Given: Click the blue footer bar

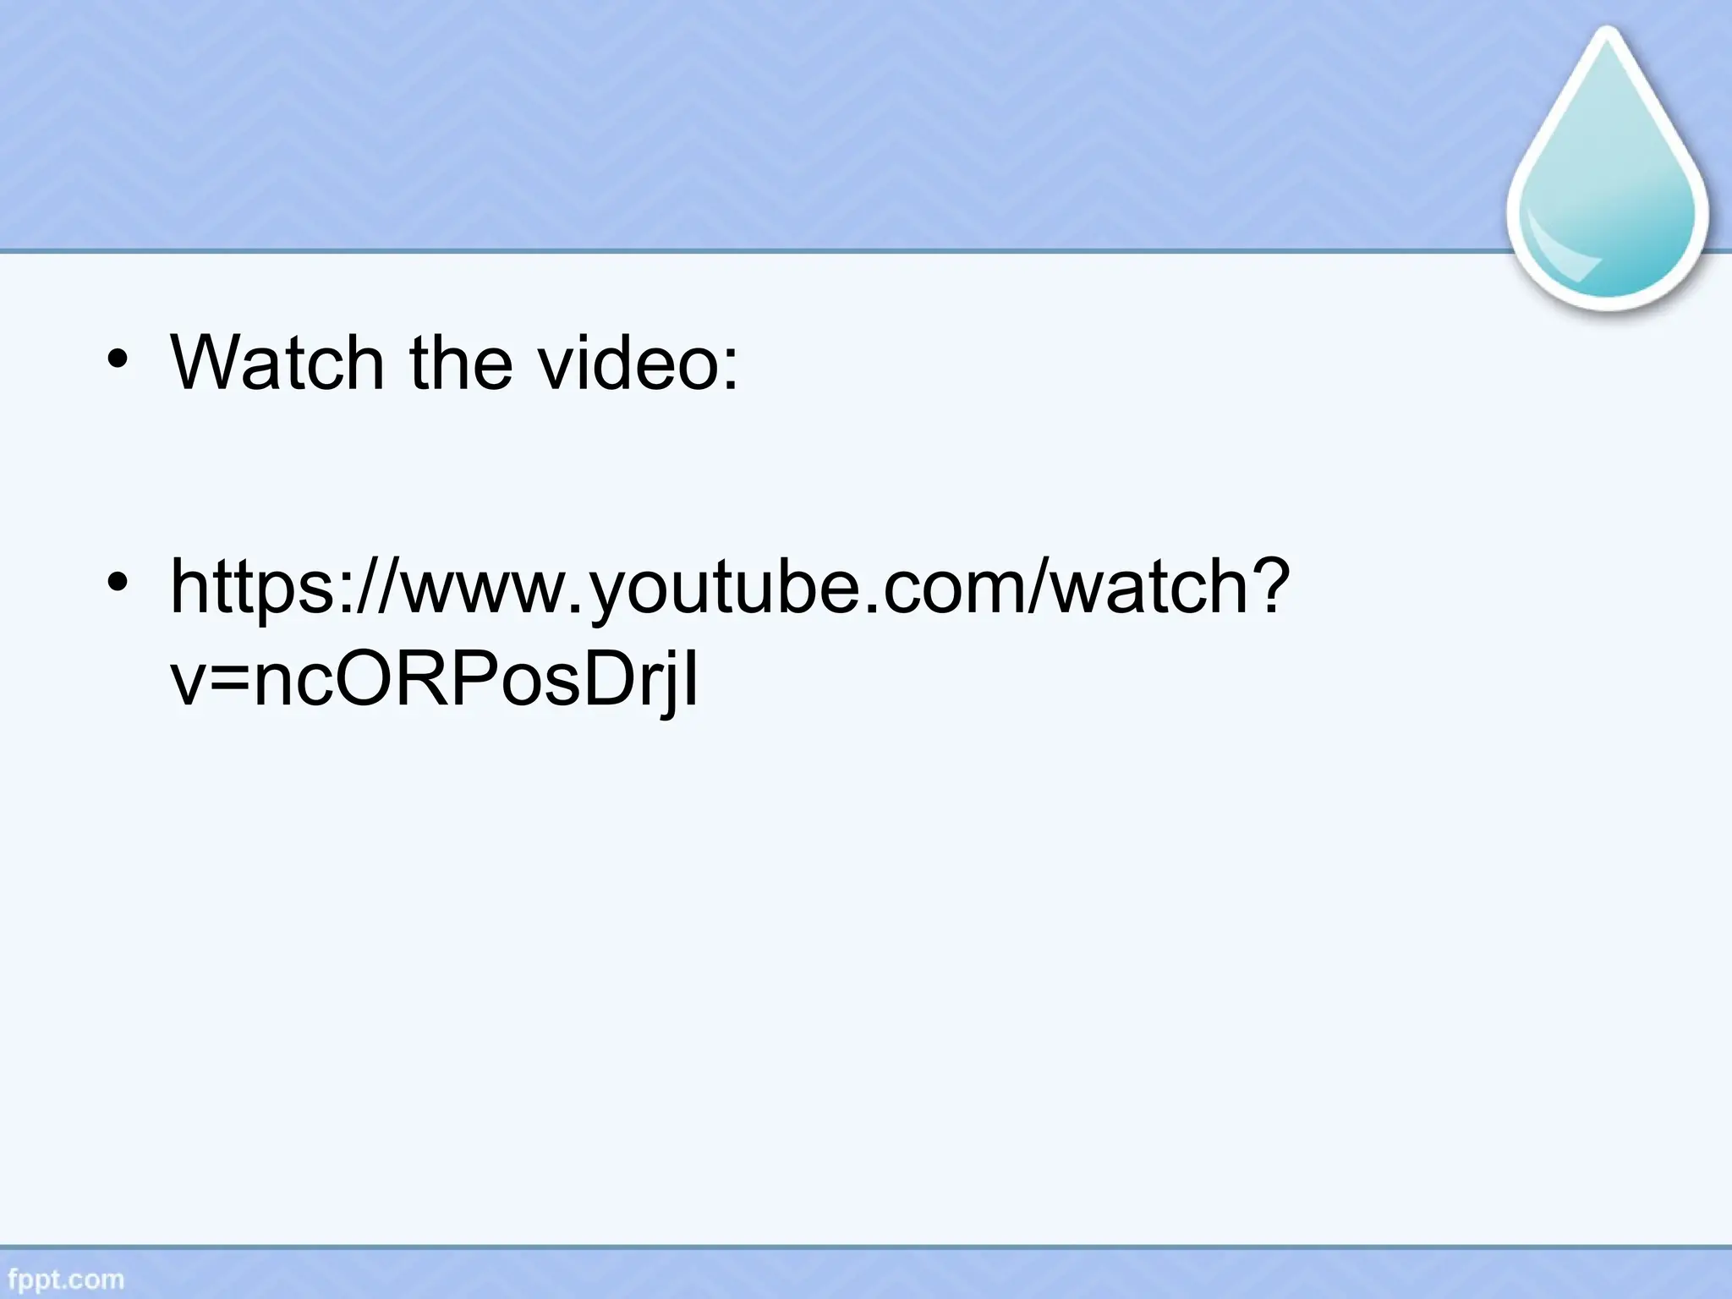Looking at the screenshot, I should (866, 1273).
